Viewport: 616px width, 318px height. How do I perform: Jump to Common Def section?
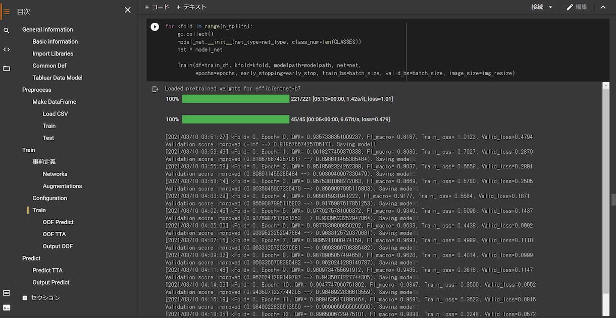coord(49,66)
